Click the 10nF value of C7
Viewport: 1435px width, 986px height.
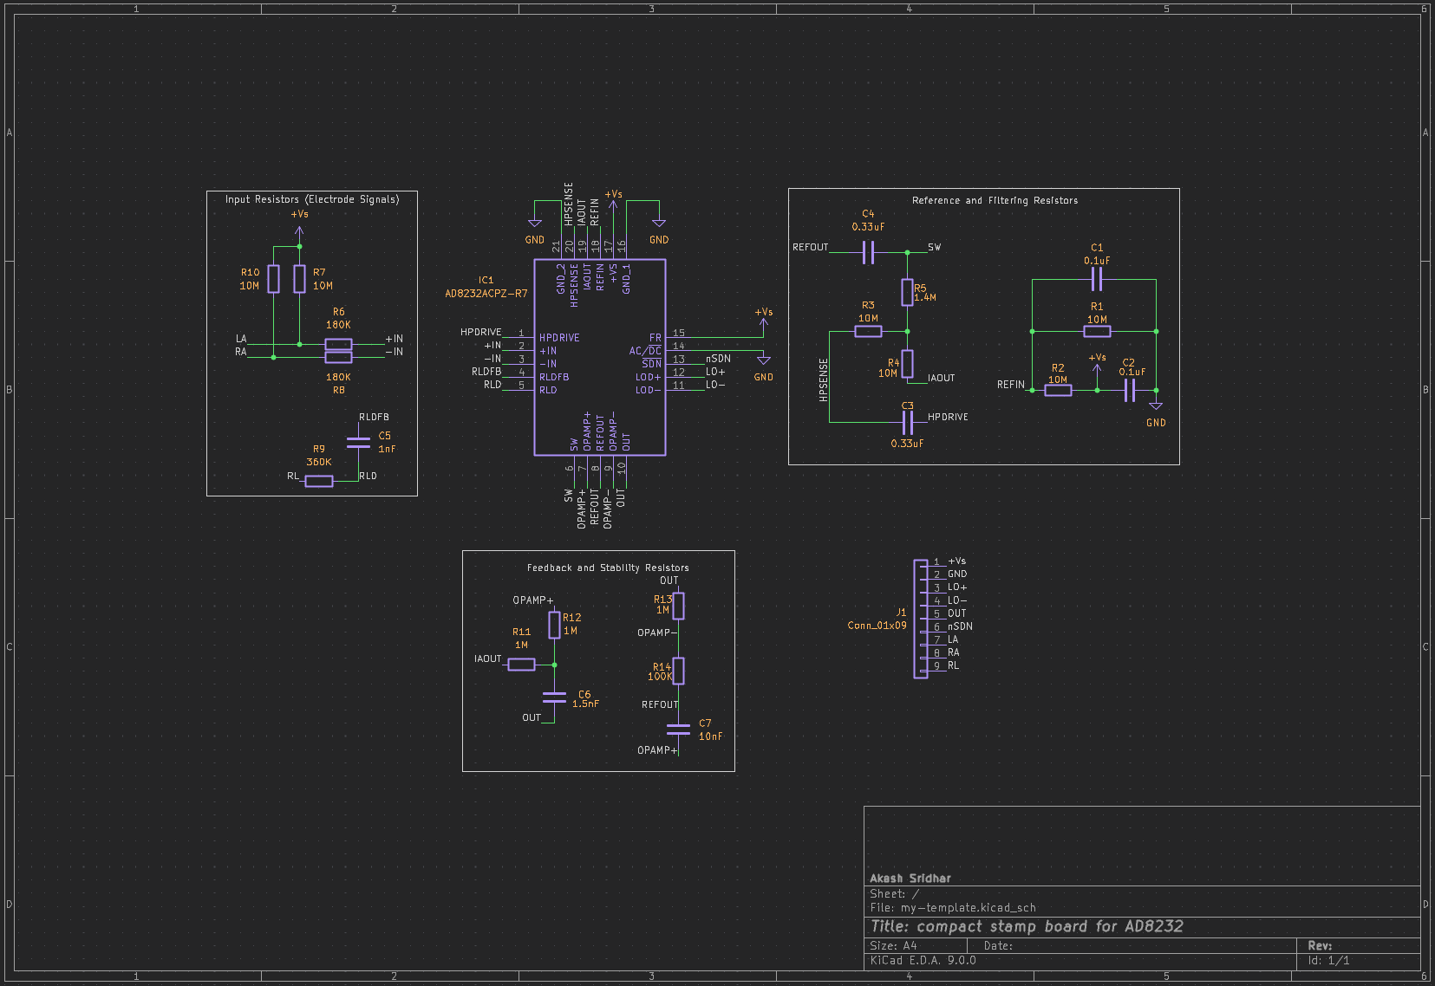pyautogui.click(x=710, y=736)
